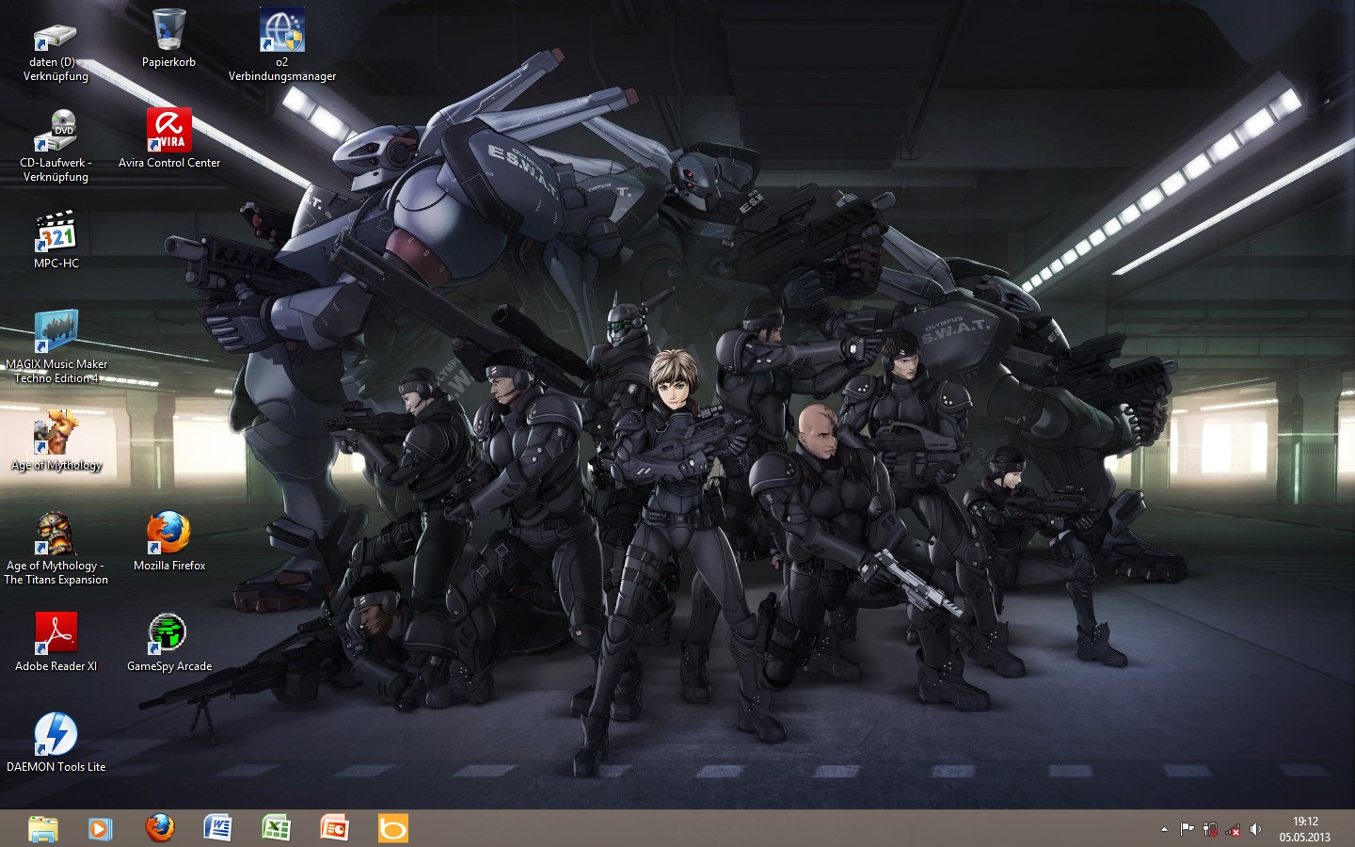
Task: Select the Mozilla Firefox desktop shortcut
Action: [169, 534]
